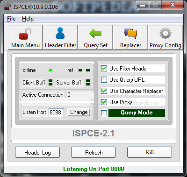Click the Listen Port label
The image size is (187, 177).
point(34,112)
